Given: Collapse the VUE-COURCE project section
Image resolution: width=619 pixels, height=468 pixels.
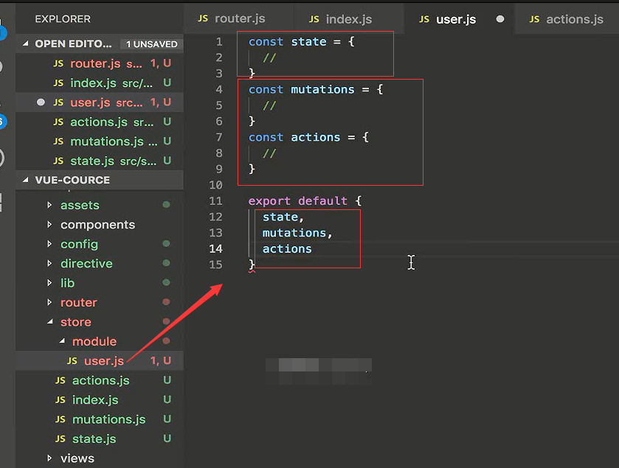Looking at the screenshot, I should click(x=26, y=180).
